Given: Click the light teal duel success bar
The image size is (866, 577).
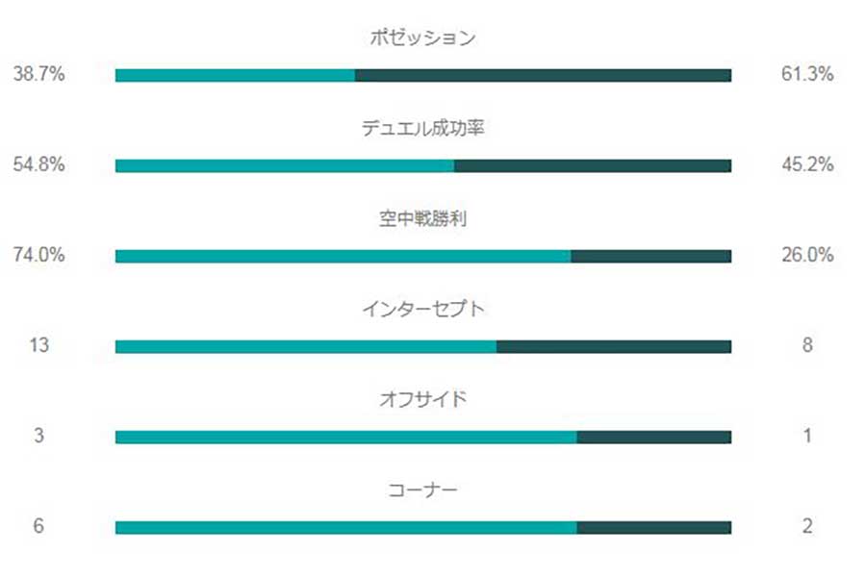Looking at the screenshot, I should (284, 166).
